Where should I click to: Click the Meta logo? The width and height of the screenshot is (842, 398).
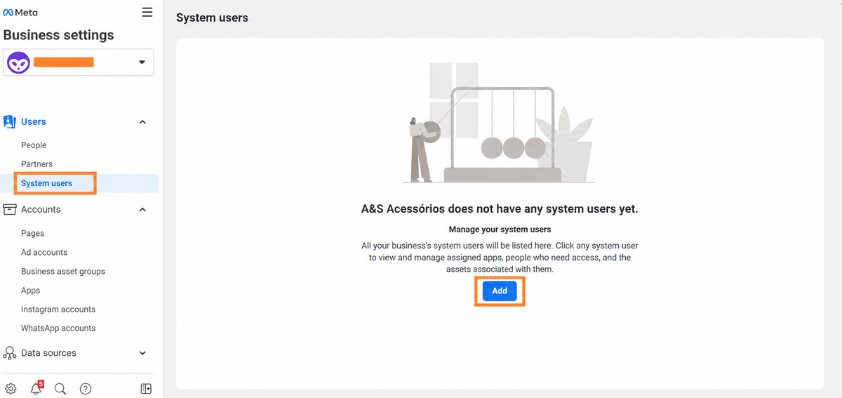click(x=20, y=13)
